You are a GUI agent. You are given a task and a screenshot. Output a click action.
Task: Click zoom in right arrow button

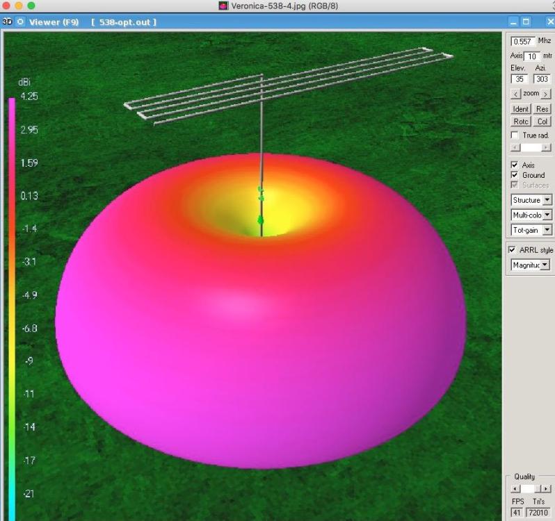pos(546,94)
